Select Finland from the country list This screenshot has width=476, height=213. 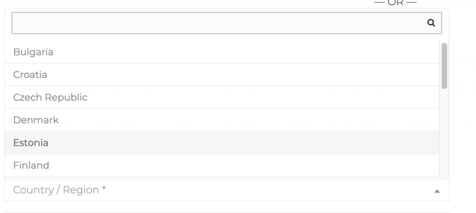click(x=222, y=165)
